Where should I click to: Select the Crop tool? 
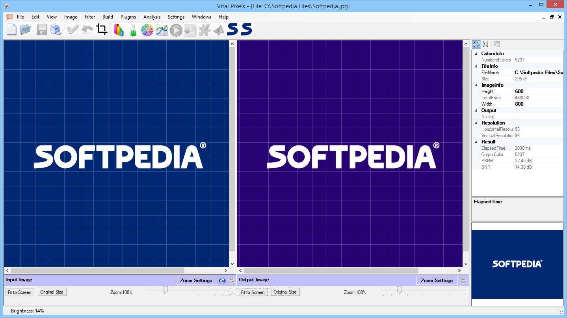(x=102, y=30)
